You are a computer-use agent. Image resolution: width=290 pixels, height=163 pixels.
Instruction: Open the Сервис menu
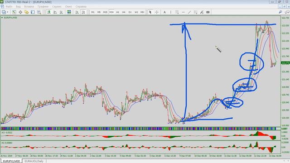click(57, 6)
